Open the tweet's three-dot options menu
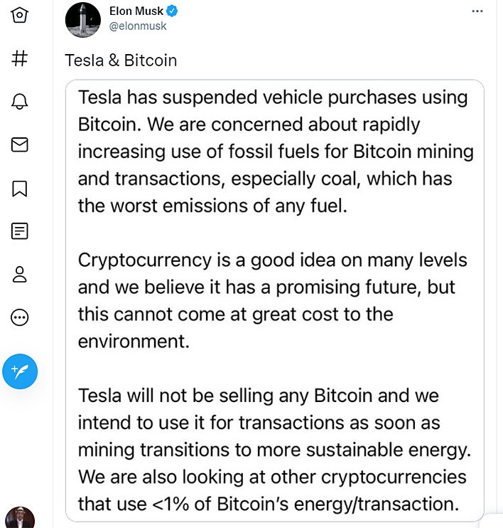The width and height of the screenshot is (503, 528). pos(477,11)
